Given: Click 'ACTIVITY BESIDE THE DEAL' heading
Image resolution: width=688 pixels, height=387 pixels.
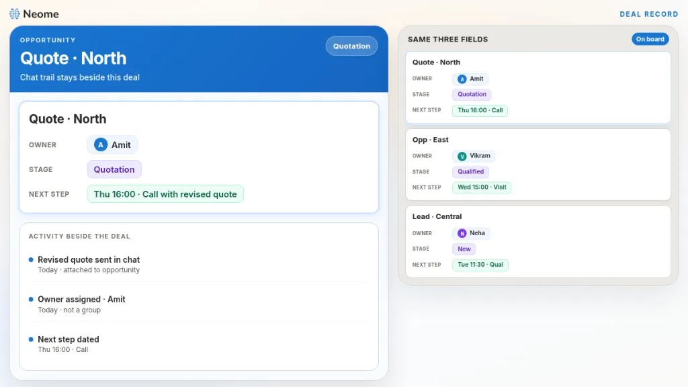Looking at the screenshot, I should [x=79, y=236].
